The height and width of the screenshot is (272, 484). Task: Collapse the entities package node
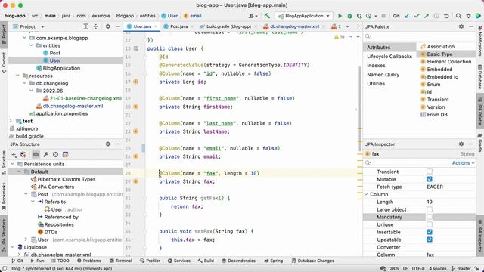point(31,45)
